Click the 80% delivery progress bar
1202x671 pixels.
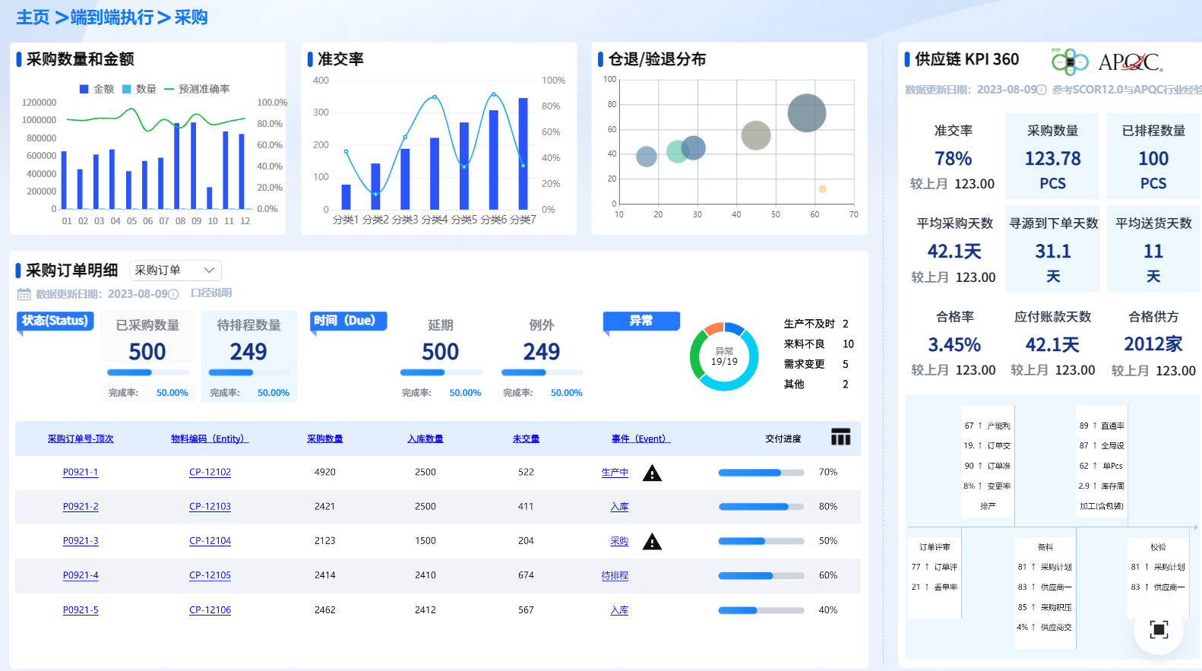click(761, 507)
